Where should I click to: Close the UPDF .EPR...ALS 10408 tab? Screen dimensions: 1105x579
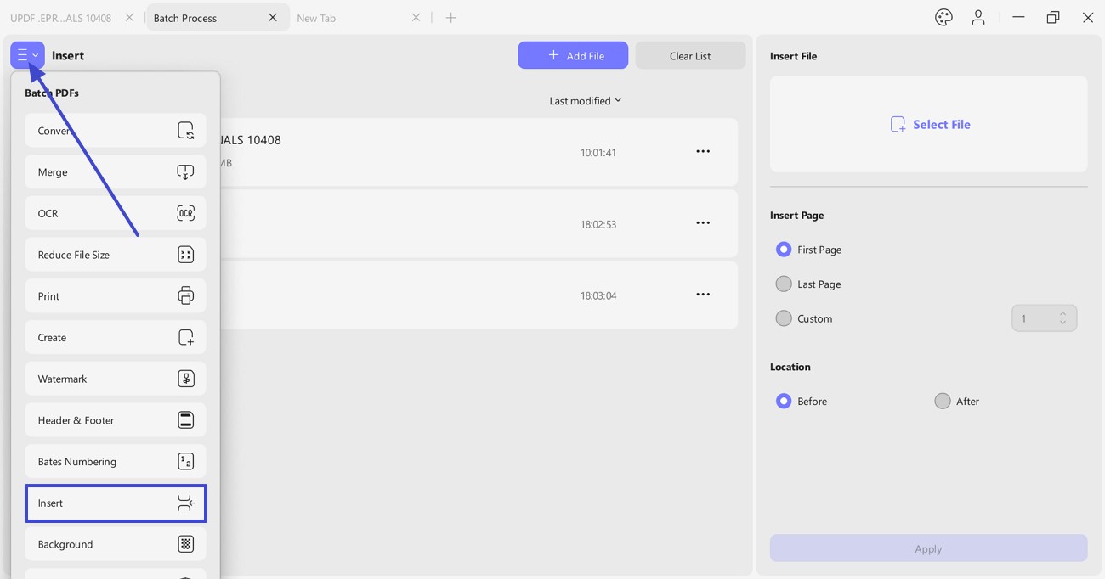tap(129, 17)
